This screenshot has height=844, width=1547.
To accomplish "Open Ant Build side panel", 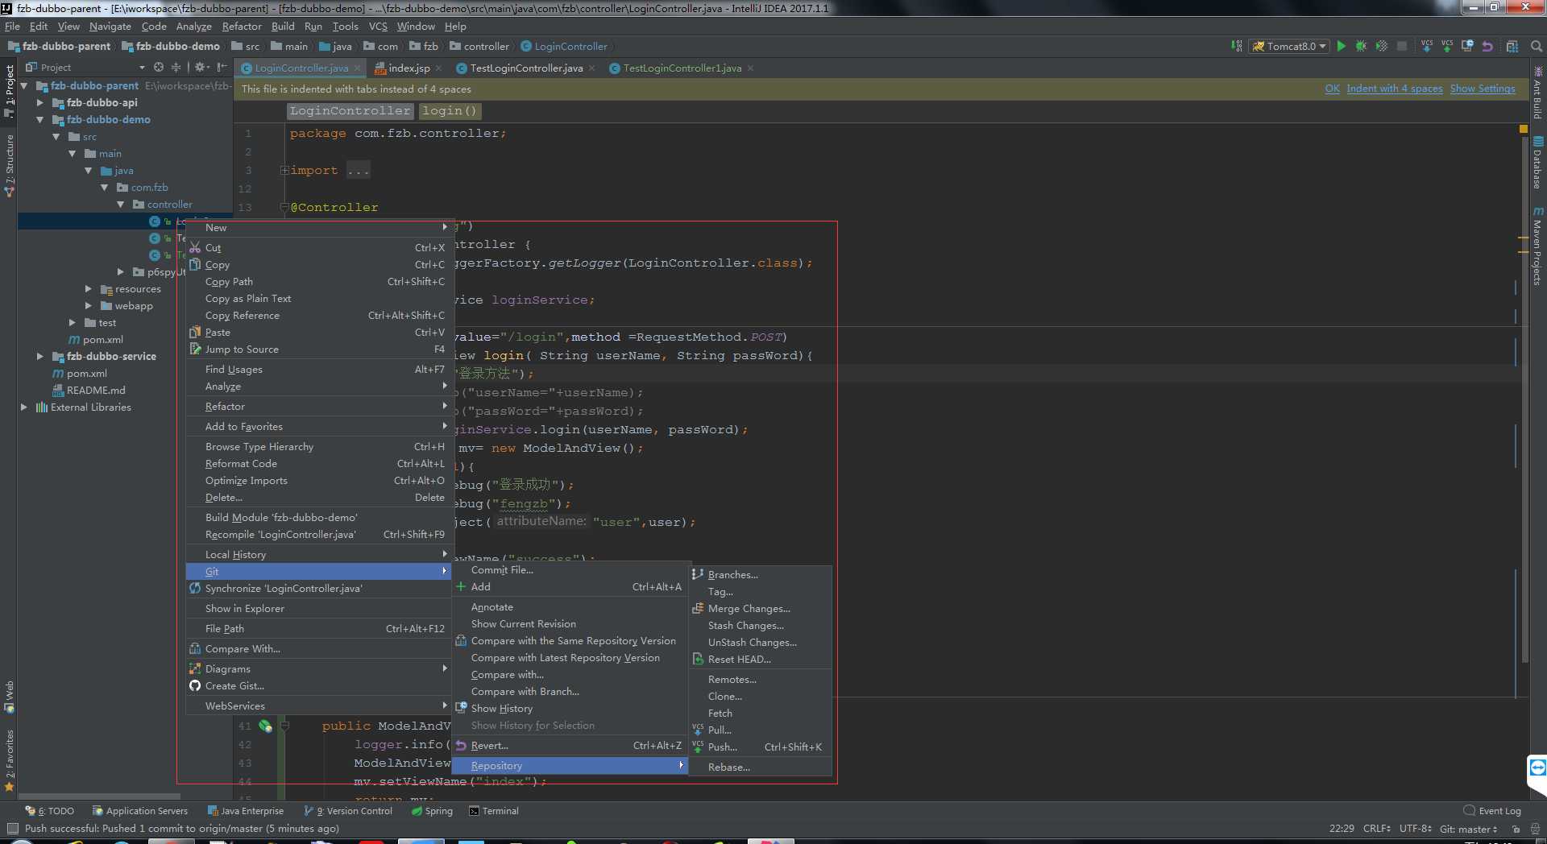I will [x=1537, y=94].
